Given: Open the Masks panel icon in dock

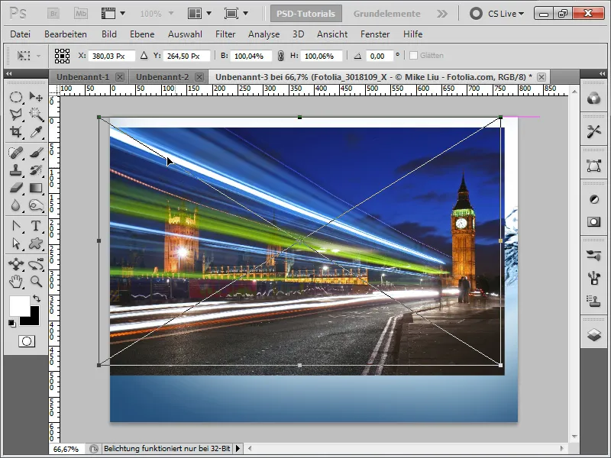Looking at the screenshot, I should pyautogui.click(x=594, y=222).
